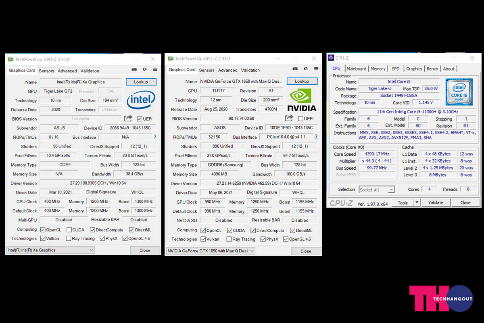Open the Graphics tab in CPU-Z
This screenshot has height=323, width=484.
pos(414,69)
